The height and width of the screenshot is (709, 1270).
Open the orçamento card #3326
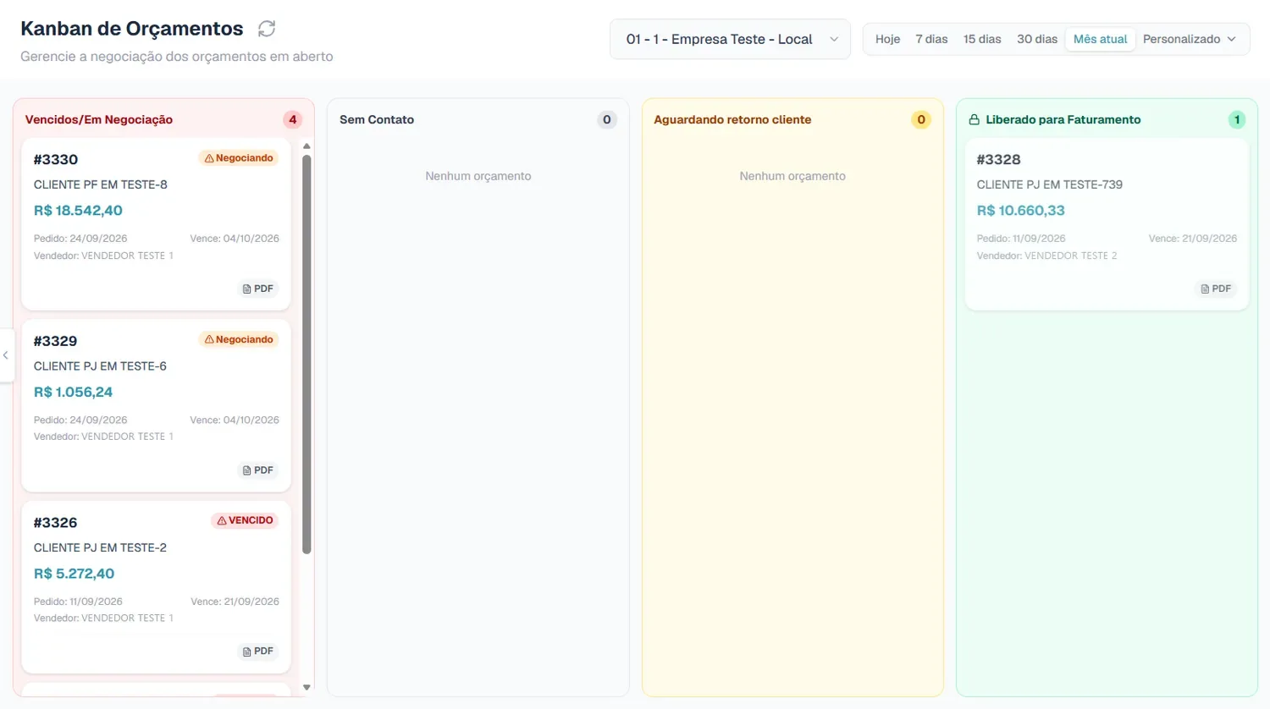(x=156, y=587)
